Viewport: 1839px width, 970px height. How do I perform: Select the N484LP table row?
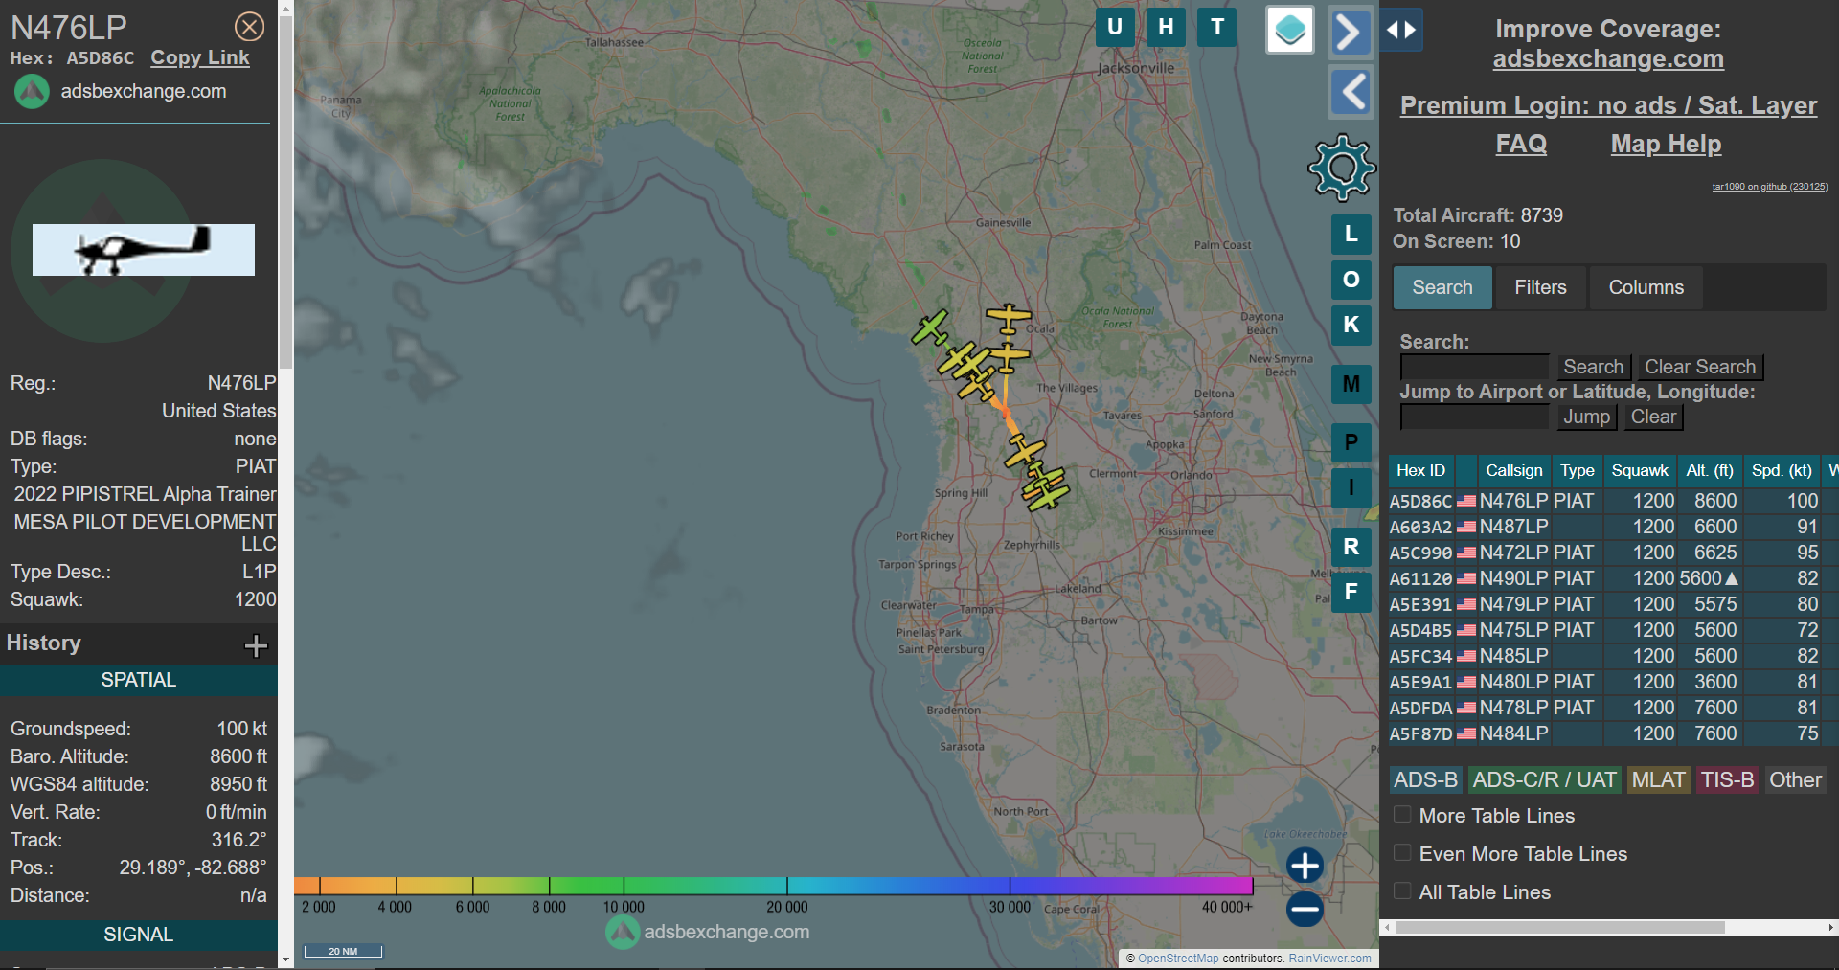1614,733
